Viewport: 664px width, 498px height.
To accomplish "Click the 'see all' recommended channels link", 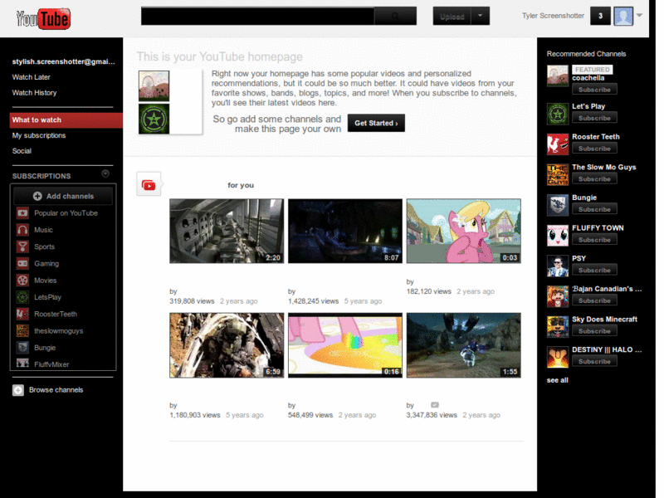I will 557,380.
